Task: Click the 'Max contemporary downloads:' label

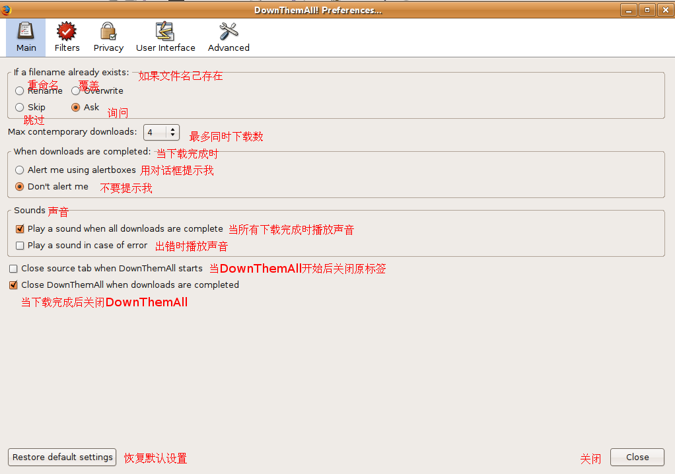Action: coord(73,132)
